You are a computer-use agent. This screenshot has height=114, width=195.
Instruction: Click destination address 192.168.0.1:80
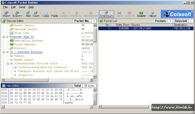[x=182, y=28]
